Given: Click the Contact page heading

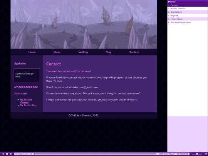Looking at the screenshot, I should (54, 64).
